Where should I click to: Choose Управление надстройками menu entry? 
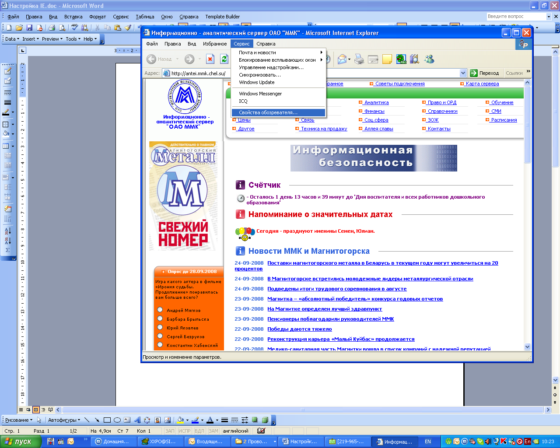[279, 67]
